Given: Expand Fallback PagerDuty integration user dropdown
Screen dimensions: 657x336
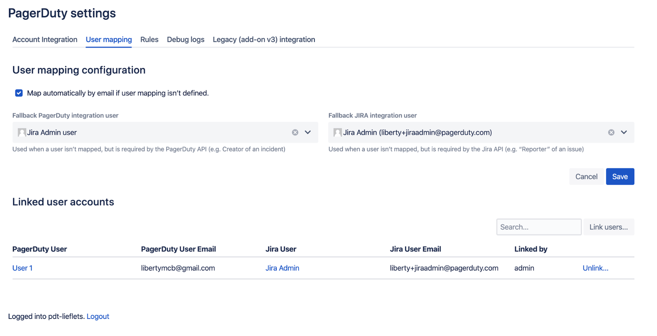Looking at the screenshot, I should 308,133.
